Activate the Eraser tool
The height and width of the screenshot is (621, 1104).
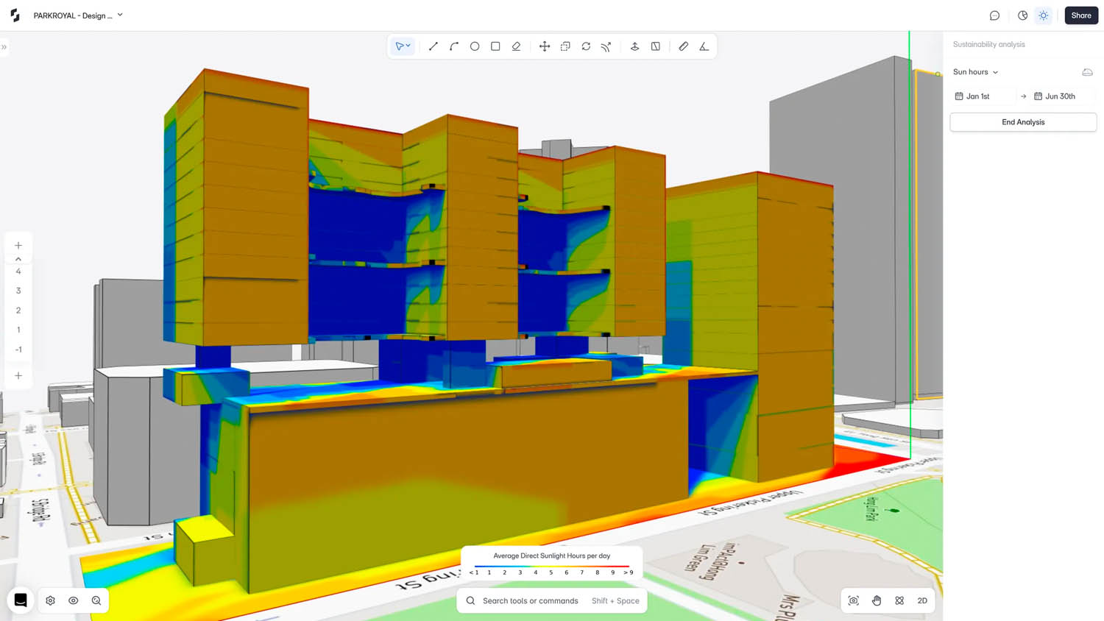point(516,46)
